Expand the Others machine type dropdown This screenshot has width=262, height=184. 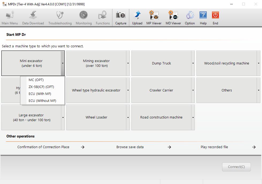(258, 90)
